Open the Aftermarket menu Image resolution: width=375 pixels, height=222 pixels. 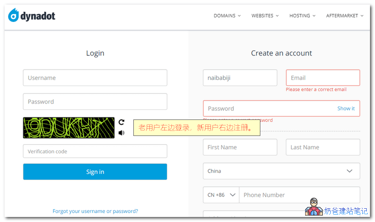(x=345, y=16)
